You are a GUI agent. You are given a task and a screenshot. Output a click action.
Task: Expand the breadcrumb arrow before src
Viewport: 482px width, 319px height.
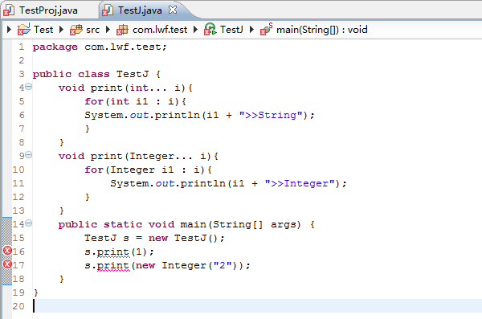61,30
